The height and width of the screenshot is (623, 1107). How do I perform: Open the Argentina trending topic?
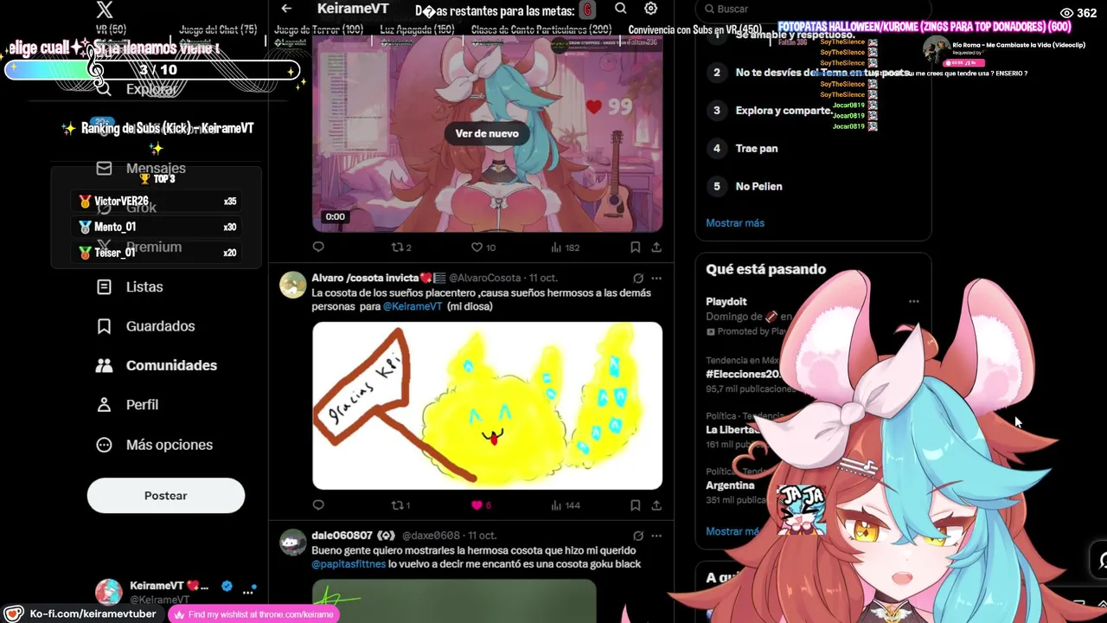coord(730,485)
